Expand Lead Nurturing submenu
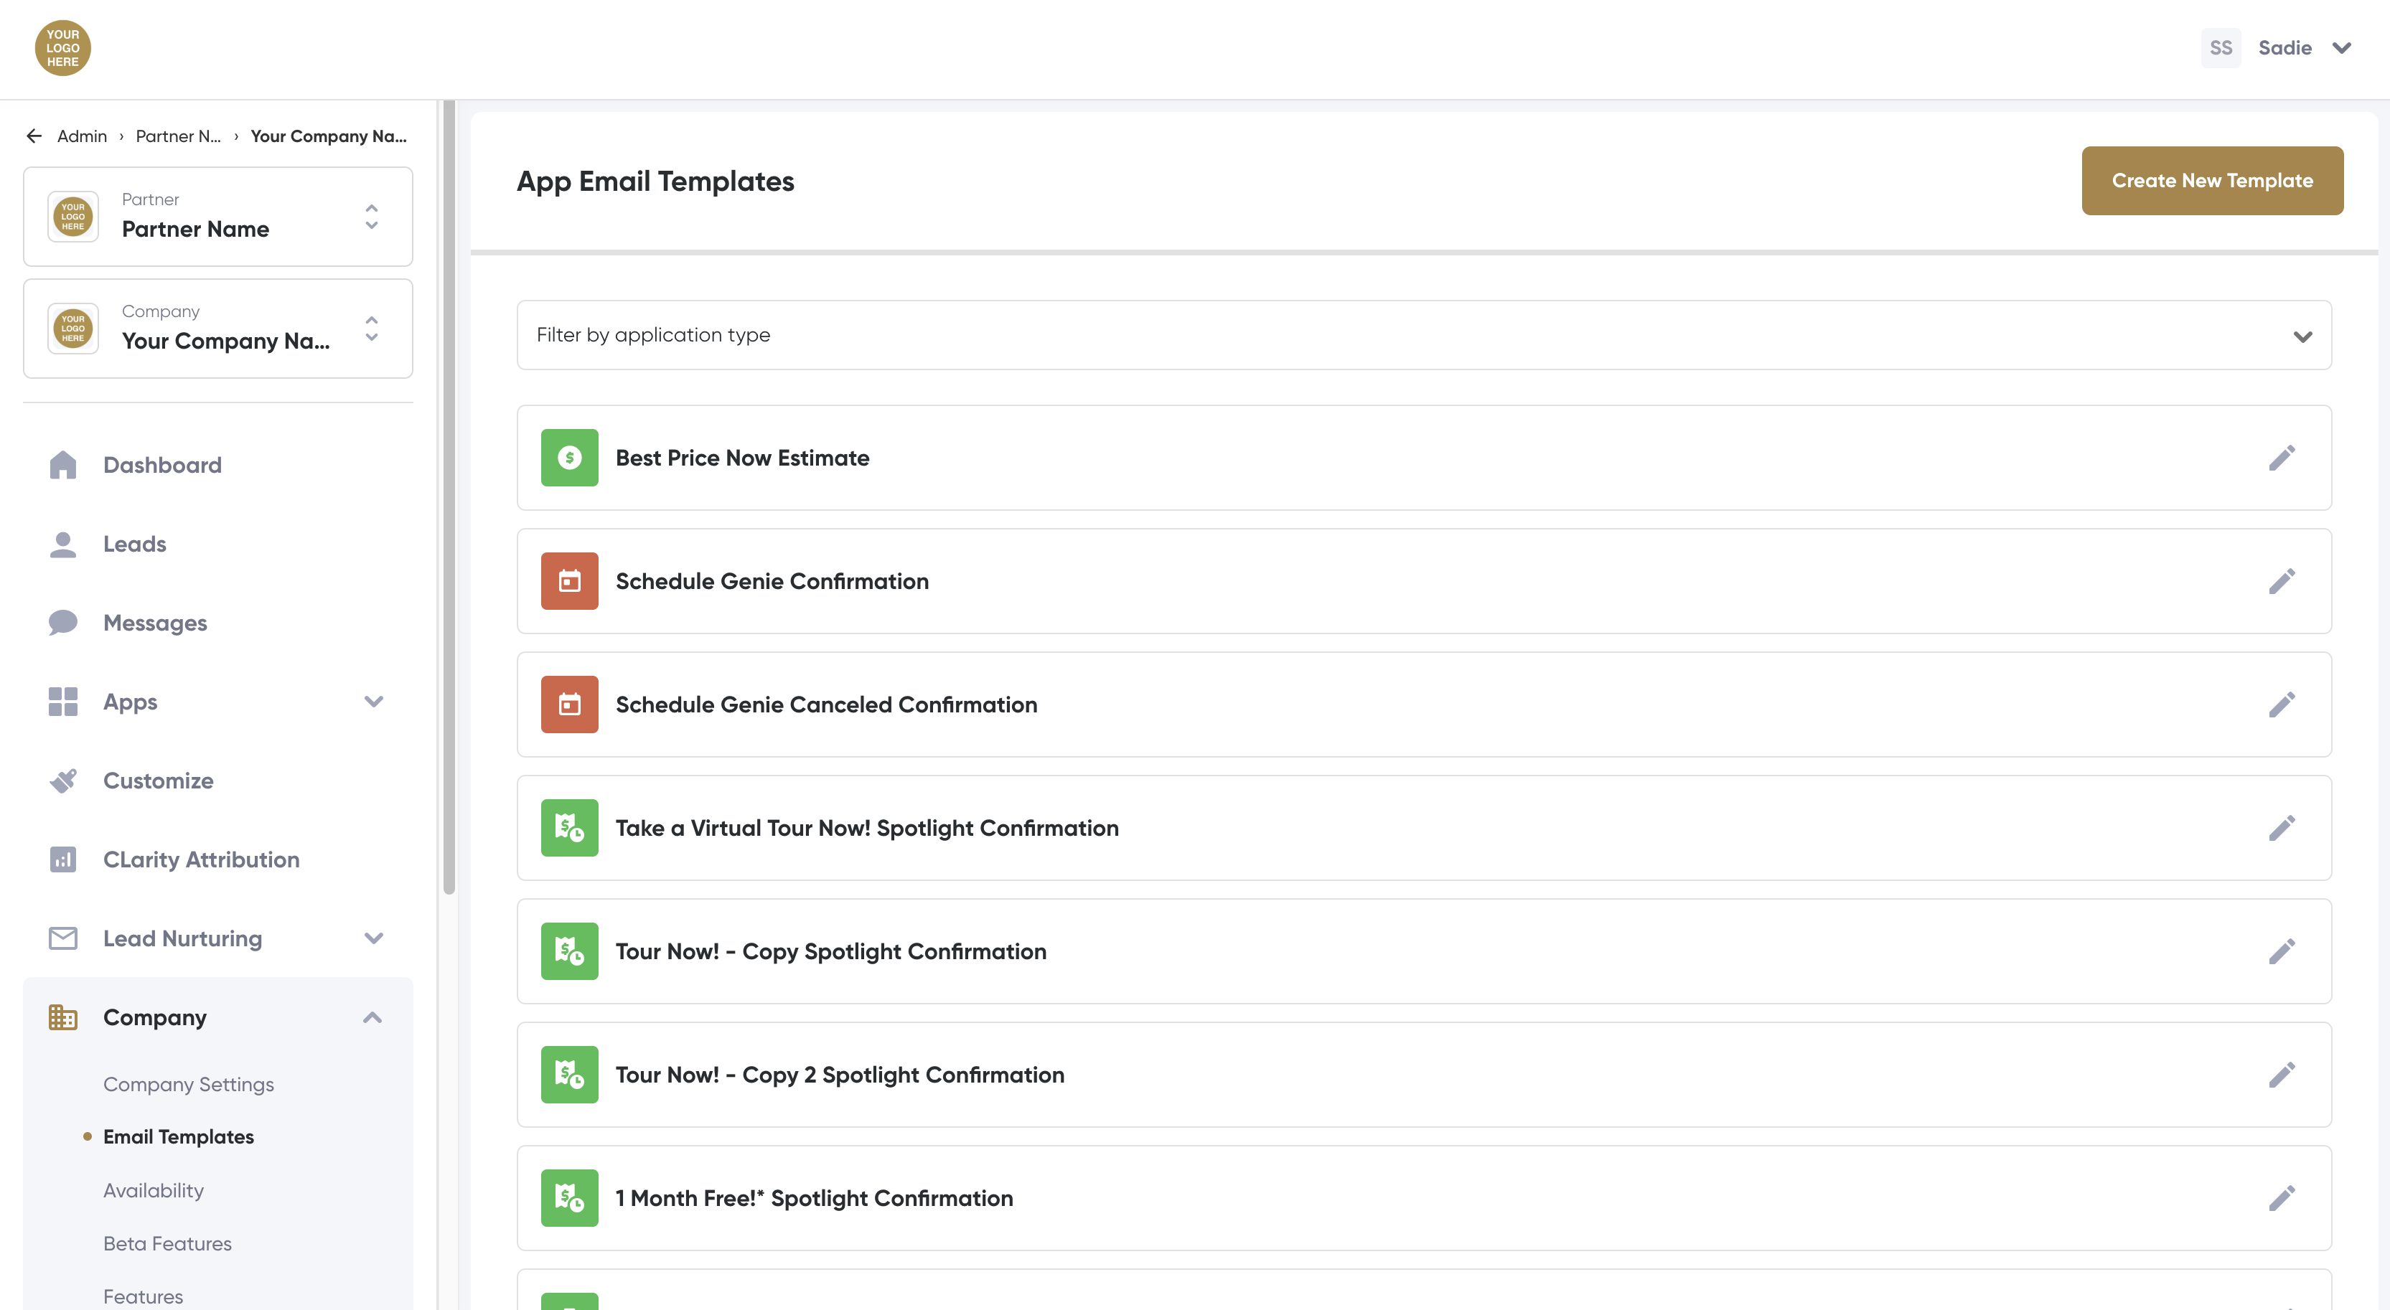This screenshot has height=1310, width=2390. 373,938
